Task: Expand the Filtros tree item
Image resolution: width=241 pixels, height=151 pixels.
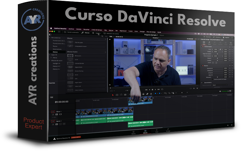Action: pos(51,57)
